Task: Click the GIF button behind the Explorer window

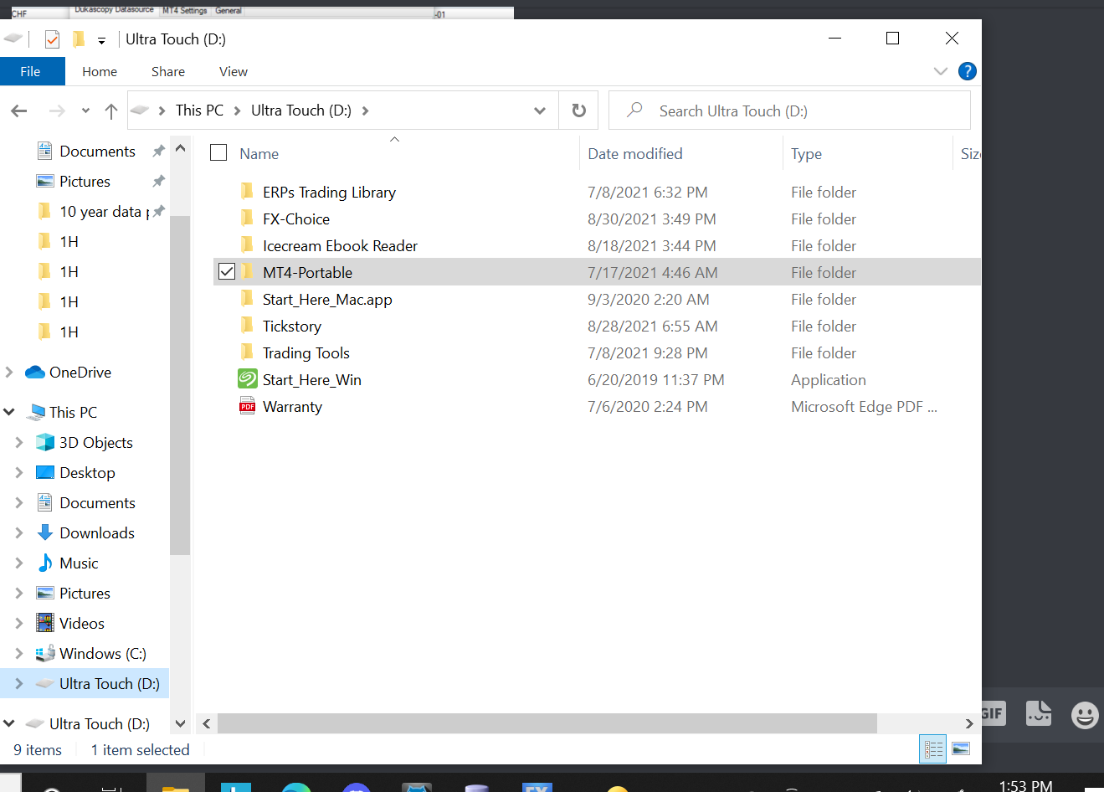Action: (993, 713)
